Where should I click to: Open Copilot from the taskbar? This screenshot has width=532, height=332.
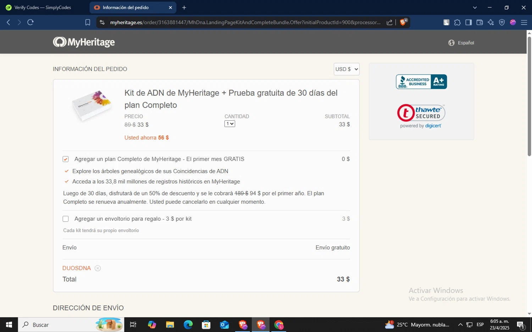[152, 325]
